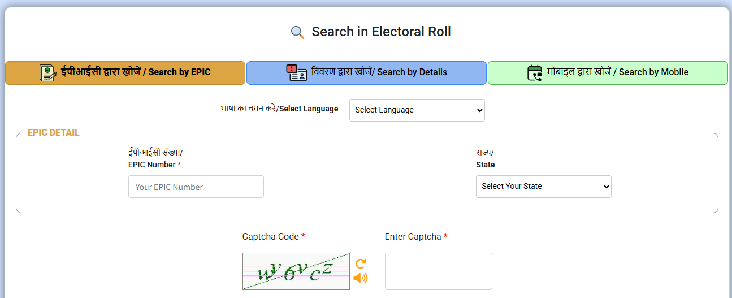732x298 pixels.
Task: Focus the Enter Captcha text box
Action: pos(439,271)
